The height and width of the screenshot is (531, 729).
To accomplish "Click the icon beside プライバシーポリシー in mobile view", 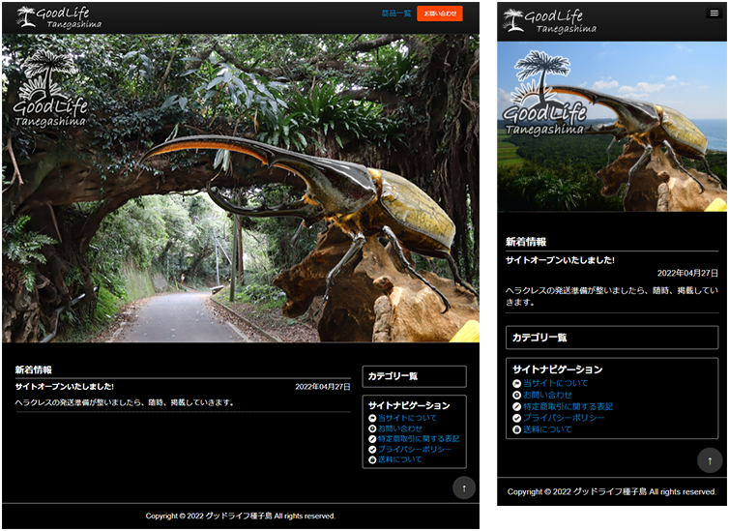I will click(x=517, y=418).
